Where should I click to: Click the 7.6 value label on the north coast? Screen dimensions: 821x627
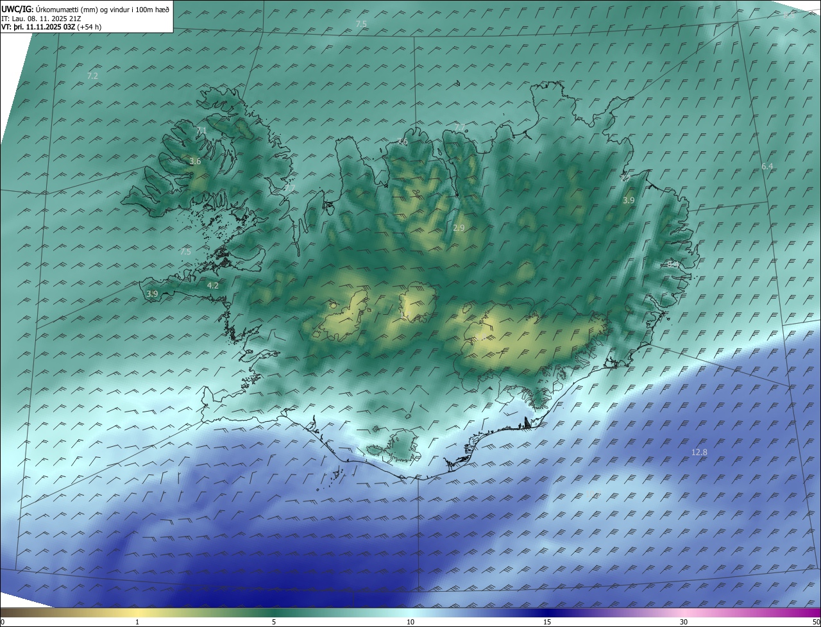coord(402,142)
